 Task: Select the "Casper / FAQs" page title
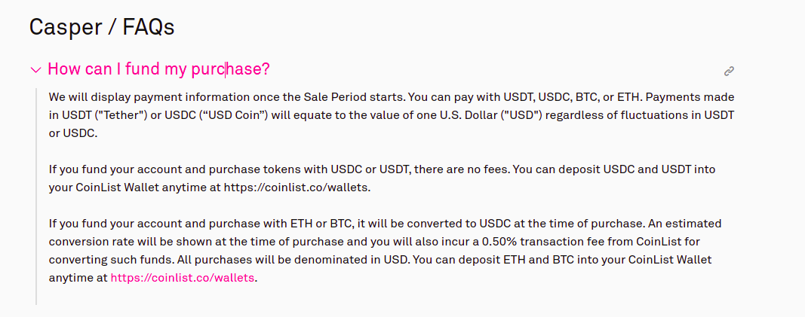click(x=102, y=27)
